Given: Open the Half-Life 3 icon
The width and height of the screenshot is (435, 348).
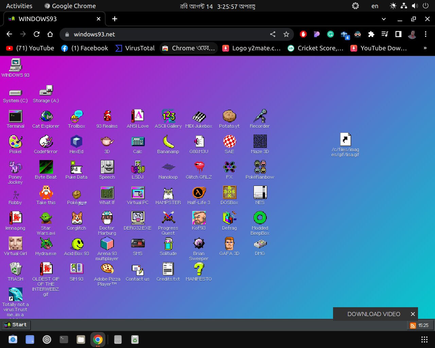Looking at the screenshot, I should [x=199, y=193].
